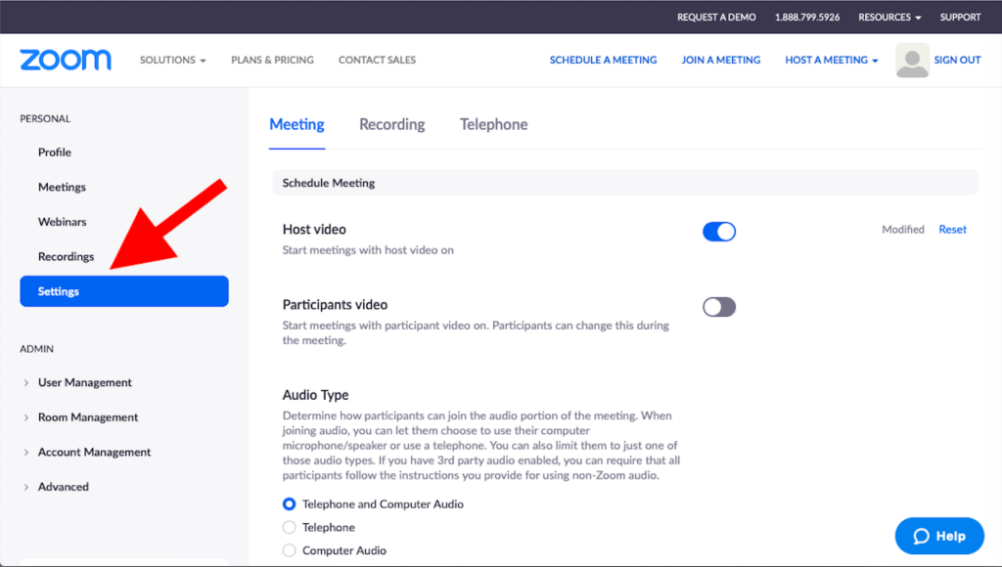Open Recordings in the sidebar
Viewport: 1002px width, 567px height.
coord(66,256)
